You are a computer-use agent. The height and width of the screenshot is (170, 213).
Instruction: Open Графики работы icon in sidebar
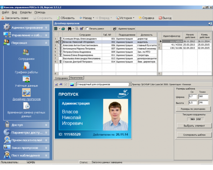(x=26, y=66)
